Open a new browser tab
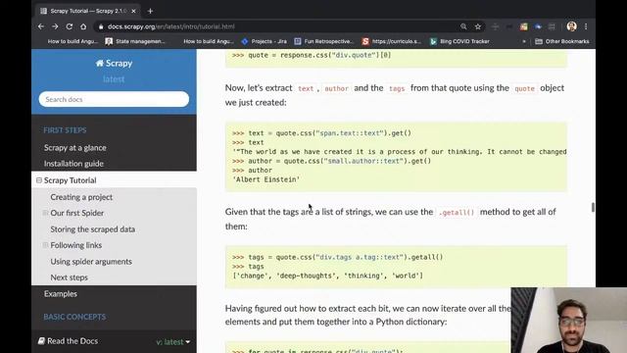This screenshot has width=627, height=353. [x=150, y=11]
